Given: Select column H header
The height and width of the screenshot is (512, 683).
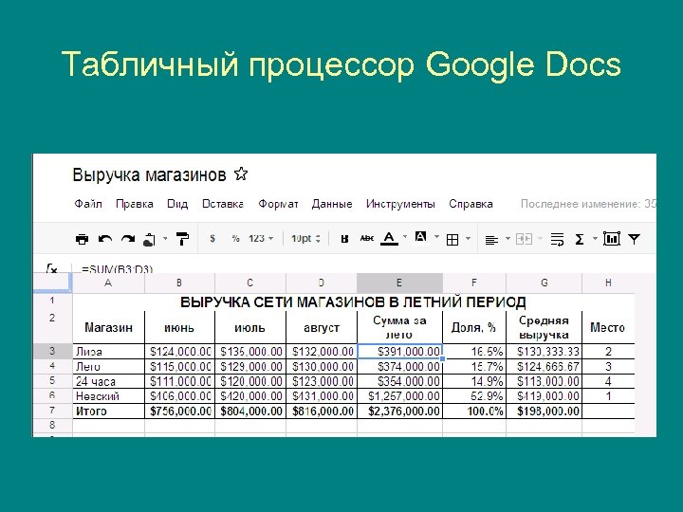Looking at the screenshot, I should pyautogui.click(x=608, y=283).
